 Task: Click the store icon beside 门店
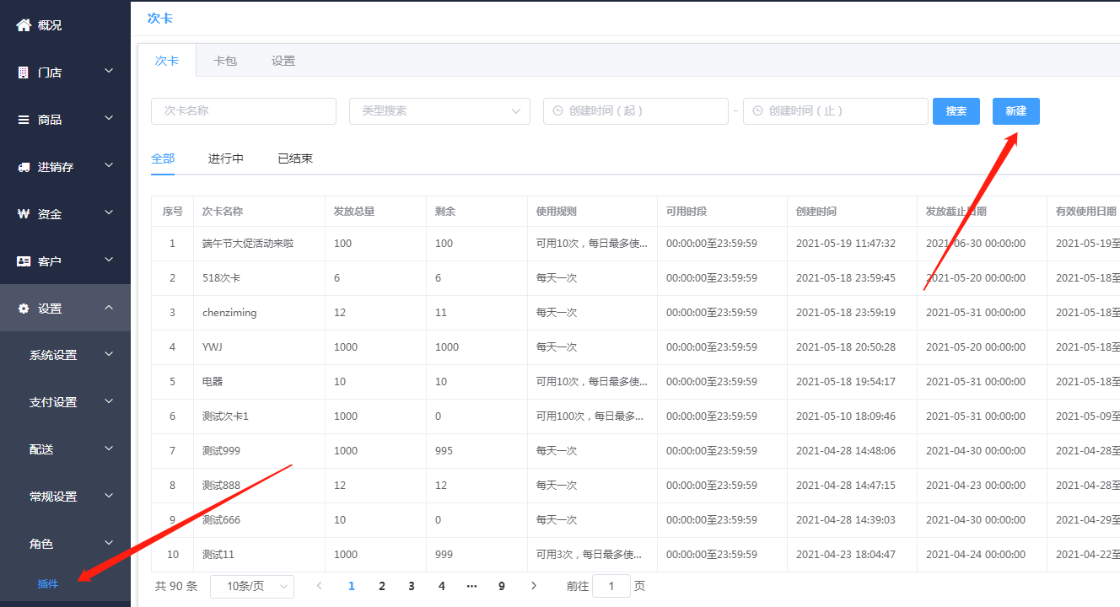24,73
